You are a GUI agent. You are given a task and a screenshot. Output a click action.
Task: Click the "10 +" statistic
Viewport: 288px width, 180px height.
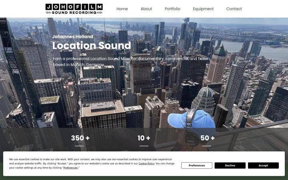[144, 138]
